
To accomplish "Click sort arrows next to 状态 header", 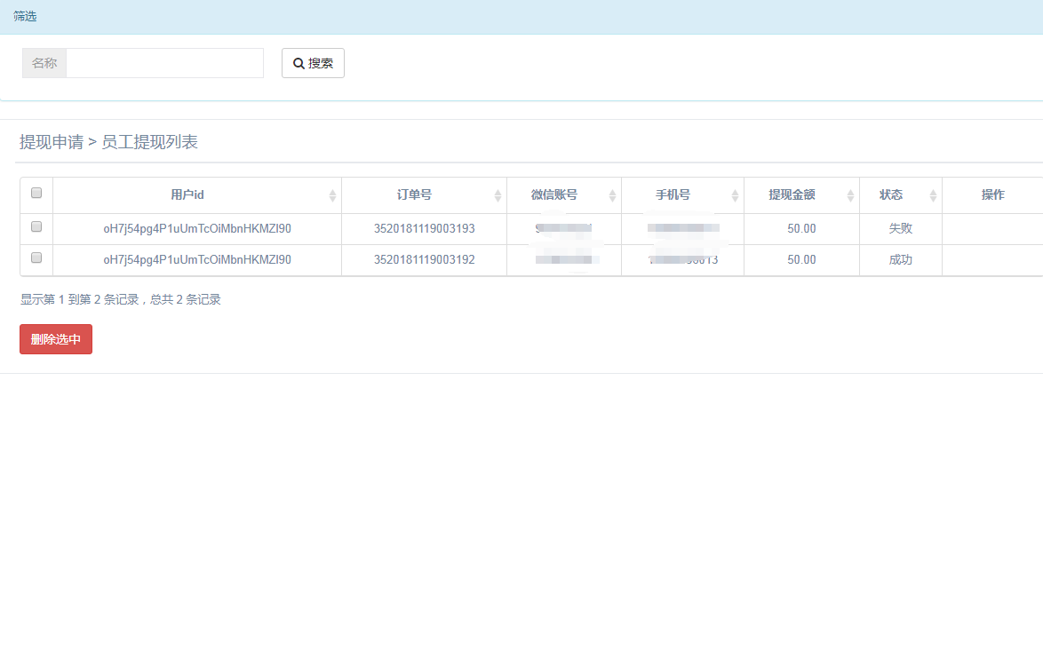I will (933, 195).
